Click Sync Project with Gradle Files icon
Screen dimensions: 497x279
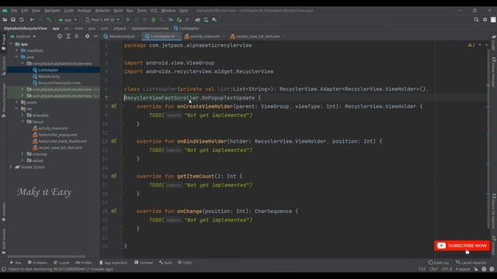coord(198,19)
